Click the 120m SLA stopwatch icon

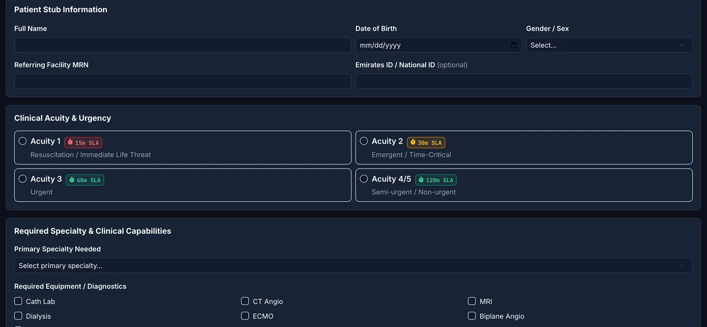(421, 180)
